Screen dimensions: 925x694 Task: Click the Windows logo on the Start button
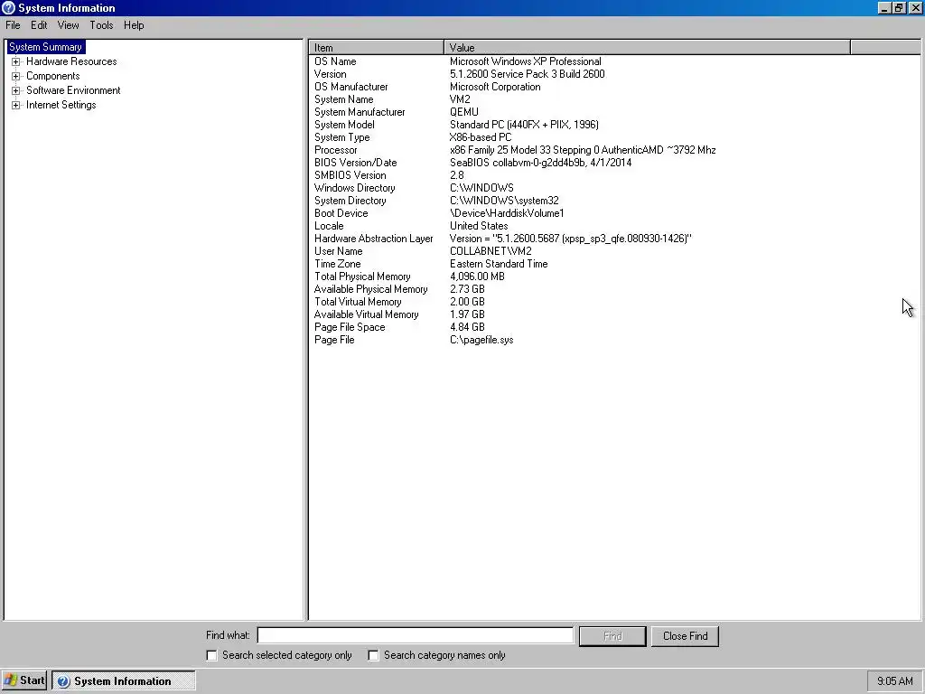click(10, 680)
